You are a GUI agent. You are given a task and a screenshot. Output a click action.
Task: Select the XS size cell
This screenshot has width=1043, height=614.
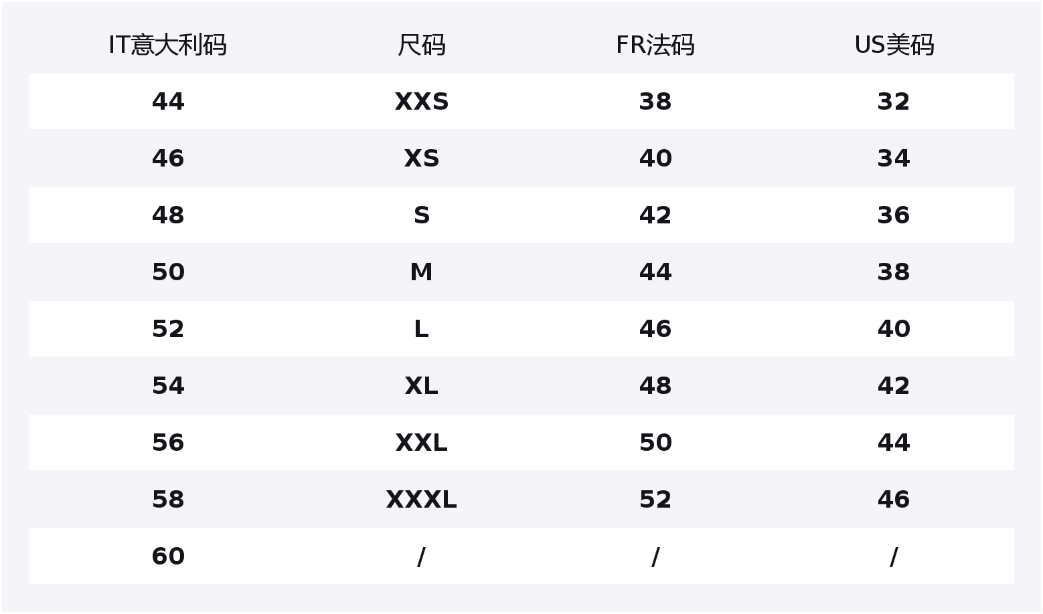point(421,159)
